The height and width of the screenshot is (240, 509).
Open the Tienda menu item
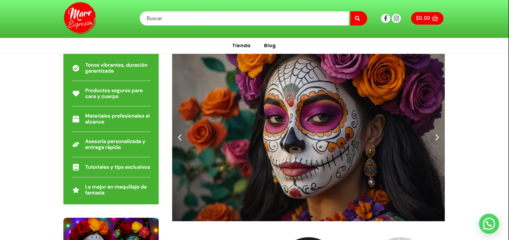[241, 46]
